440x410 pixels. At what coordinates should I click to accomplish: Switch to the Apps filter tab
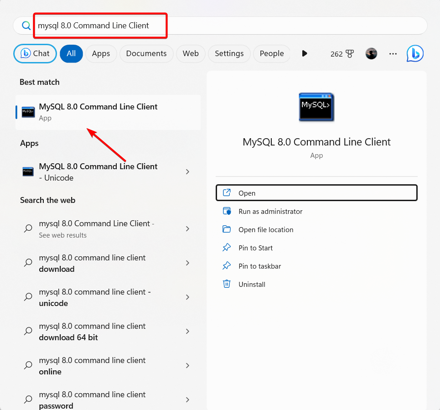(101, 54)
